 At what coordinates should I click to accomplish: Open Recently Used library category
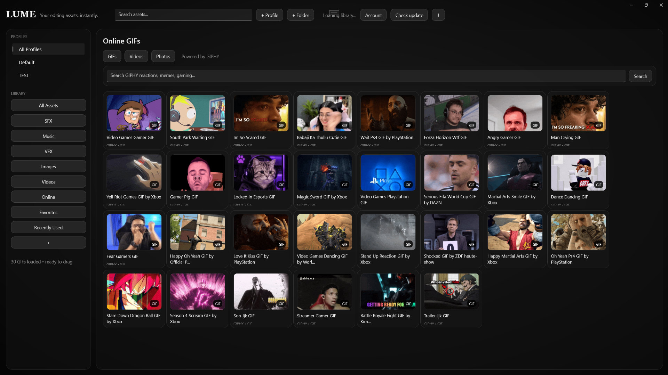pyautogui.click(x=48, y=227)
